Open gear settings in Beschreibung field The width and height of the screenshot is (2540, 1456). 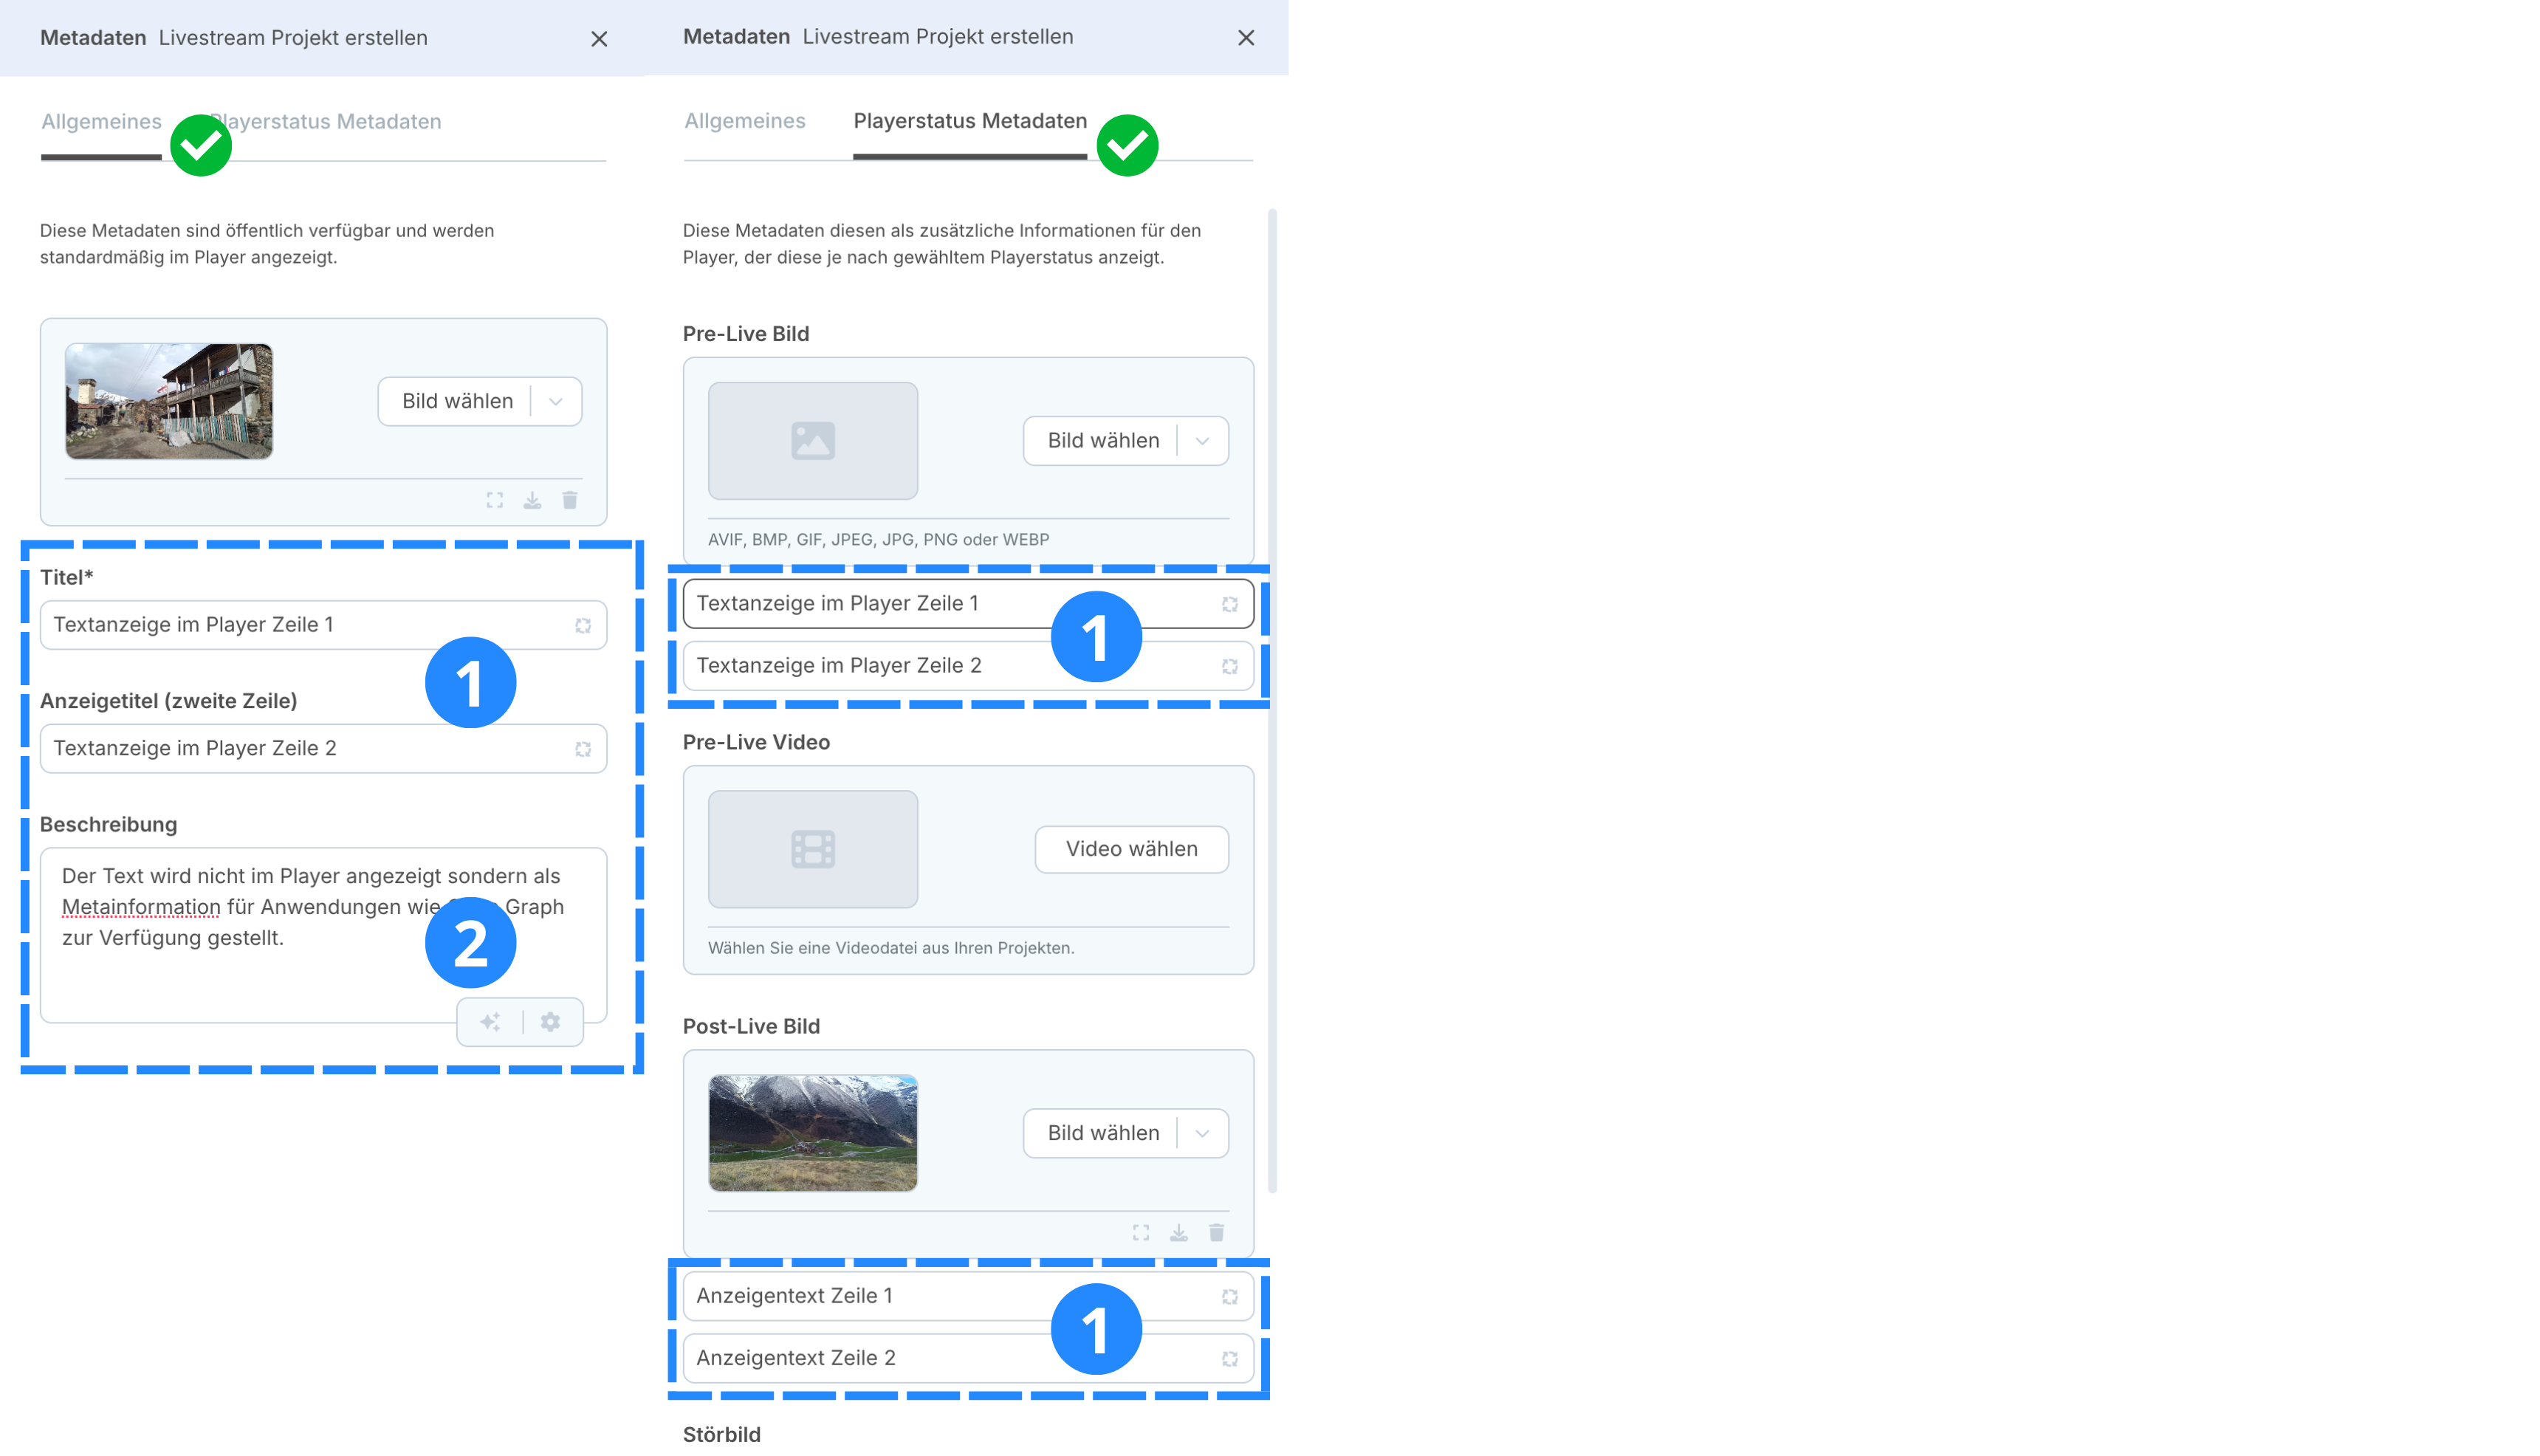[x=550, y=1022]
